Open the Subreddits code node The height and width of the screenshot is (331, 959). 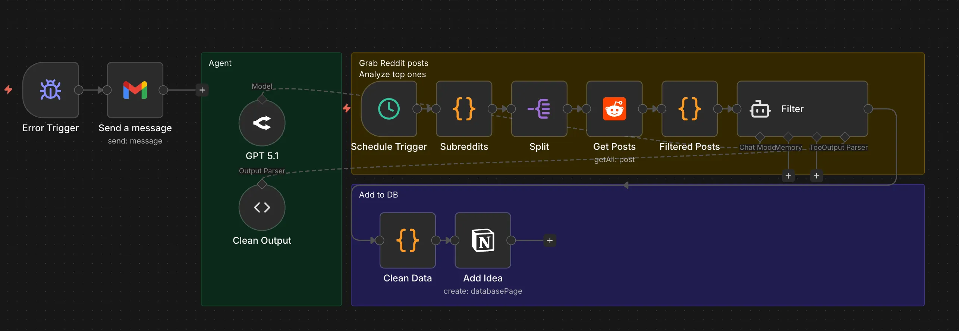point(464,109)
